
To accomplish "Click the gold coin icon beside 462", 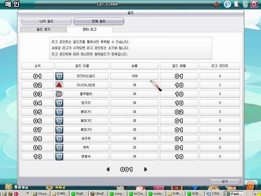I will [x=50, y=187].
